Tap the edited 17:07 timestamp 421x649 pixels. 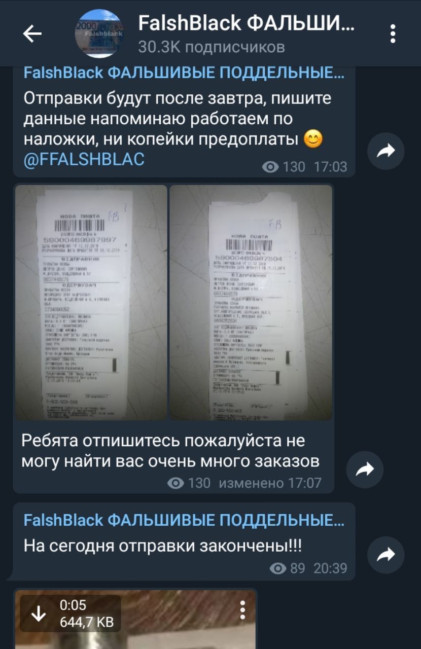[270, 483]
